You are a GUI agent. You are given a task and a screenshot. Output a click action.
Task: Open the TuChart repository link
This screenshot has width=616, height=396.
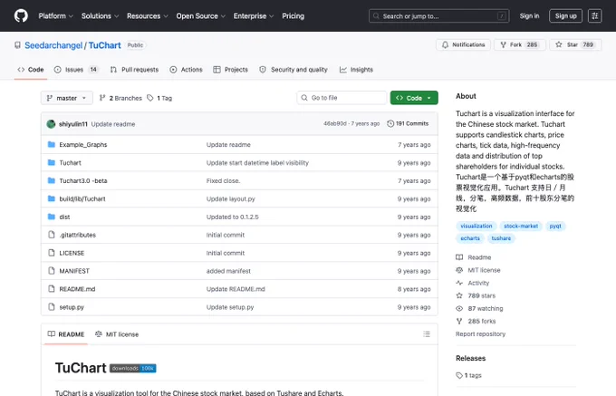click(x=104, y=45)
